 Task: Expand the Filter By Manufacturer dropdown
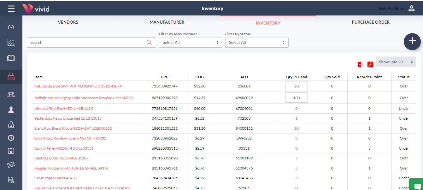pyautogui.click(x=190, y=43)
